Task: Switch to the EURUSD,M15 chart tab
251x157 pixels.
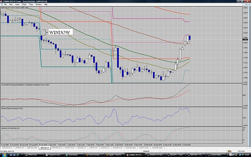Action: point(7,148)
